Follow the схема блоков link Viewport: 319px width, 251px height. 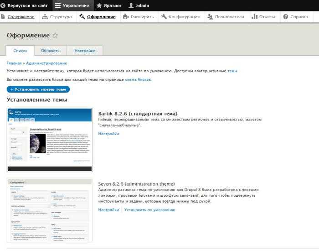pos(138,79)
